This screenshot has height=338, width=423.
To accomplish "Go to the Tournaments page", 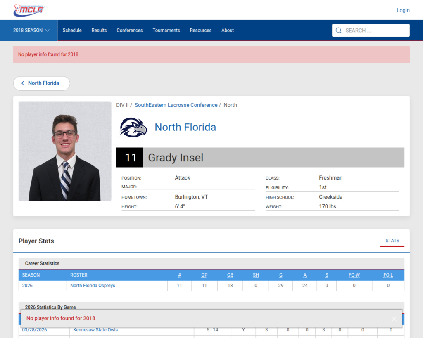I will 166,31.
